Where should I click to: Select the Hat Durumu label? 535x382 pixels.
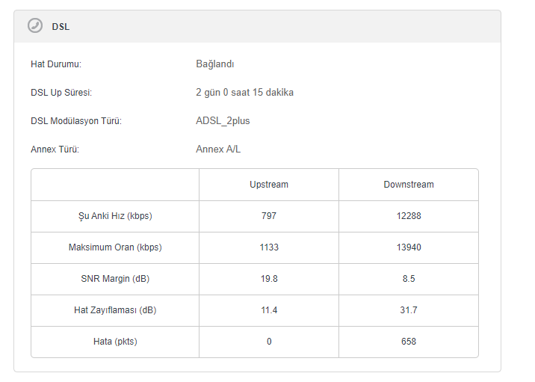click(x=55, y=64)
